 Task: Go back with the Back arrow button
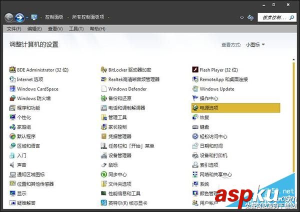coord(9,17)
